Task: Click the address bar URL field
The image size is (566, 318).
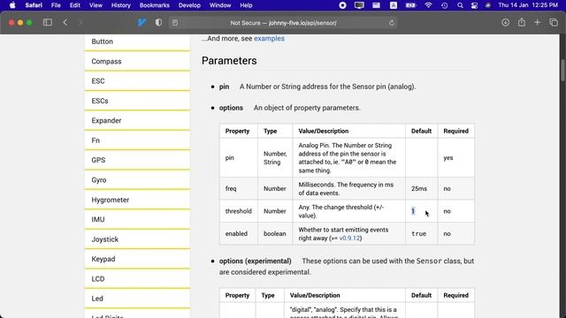Action: (x=283, y=23)
